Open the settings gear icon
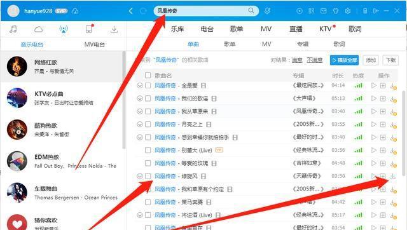Screen dimensions: 407x230 [348, 11]
